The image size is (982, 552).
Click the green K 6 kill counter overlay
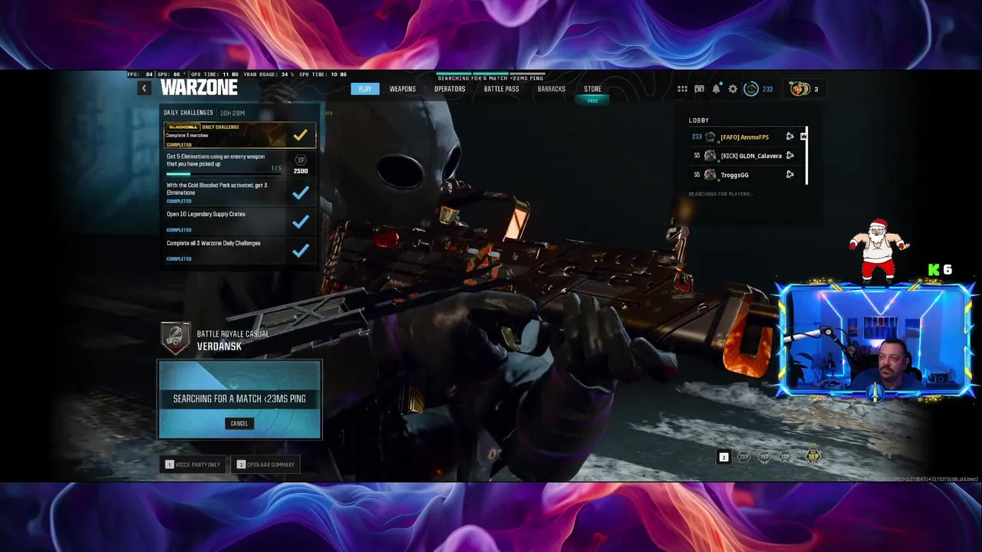pyautogui.click(x=940, y=270)
